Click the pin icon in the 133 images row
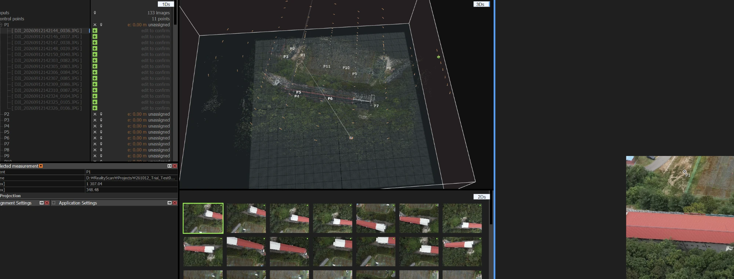This screenshot has width=734, height=279. tap(95, 13)
